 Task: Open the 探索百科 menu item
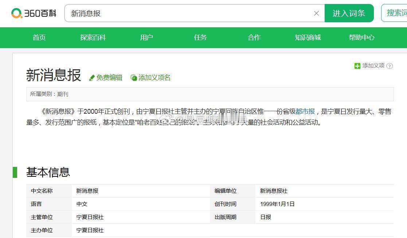click(93, 38)
